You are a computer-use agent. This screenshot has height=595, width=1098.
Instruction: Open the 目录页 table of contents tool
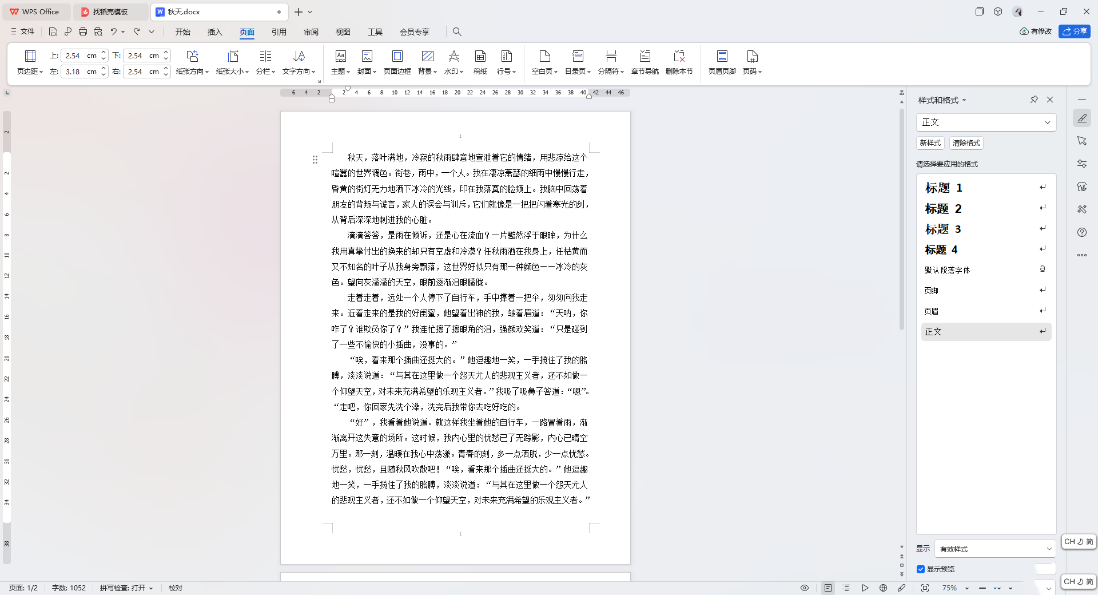[578, 62]
